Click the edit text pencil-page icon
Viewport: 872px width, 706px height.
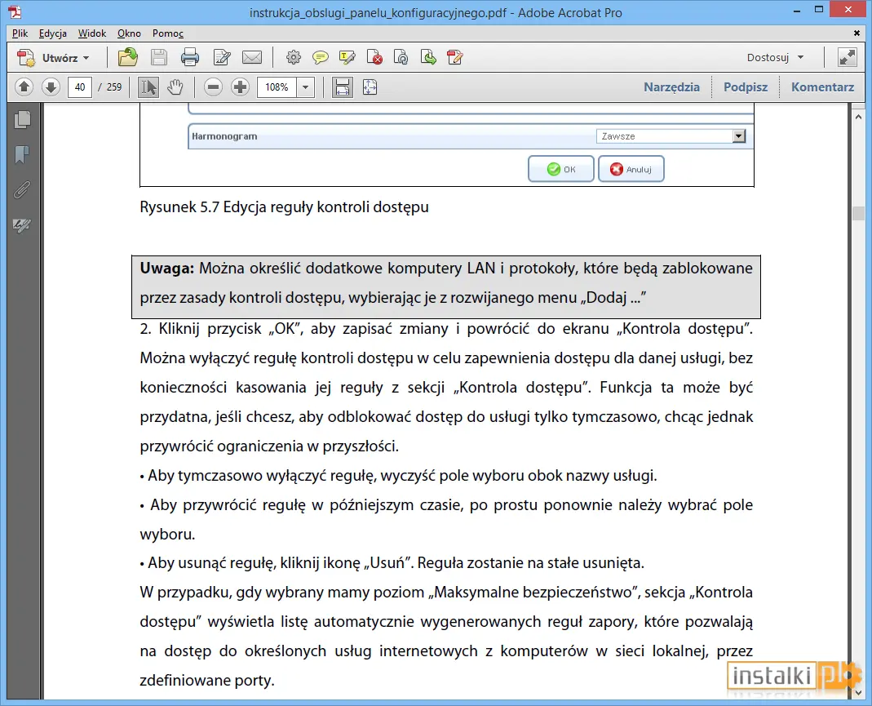(x=222, y=57)
